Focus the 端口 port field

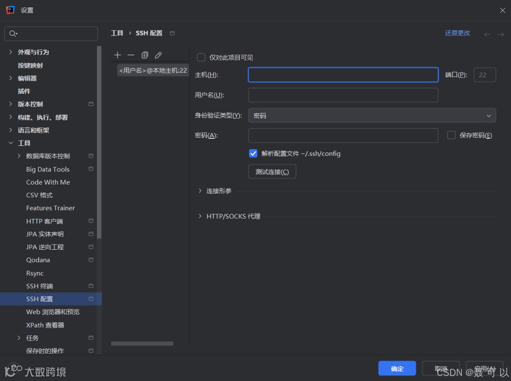[485, 75]
